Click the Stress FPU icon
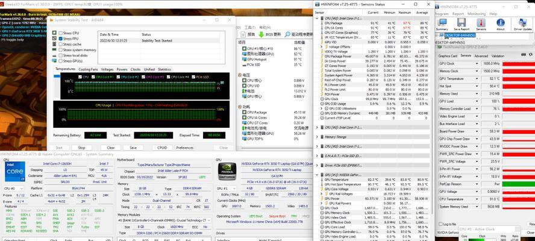This screenshot has width=535, height=241. (x=54, y=39)
